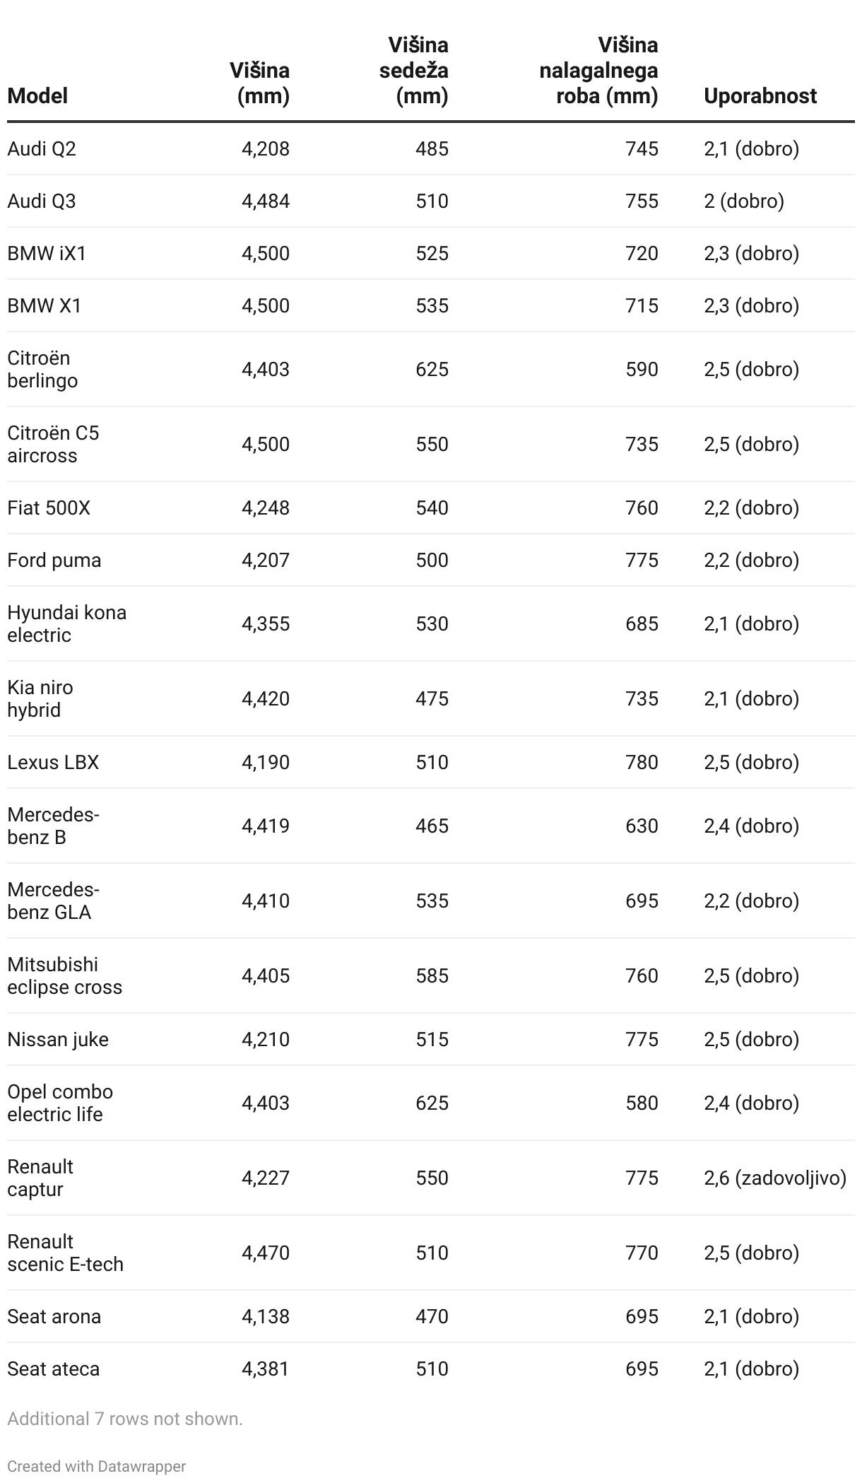The image size is (862, 1483).
Task: Select the Mitsubishi eclipse cross model cell
Action: 64,975
